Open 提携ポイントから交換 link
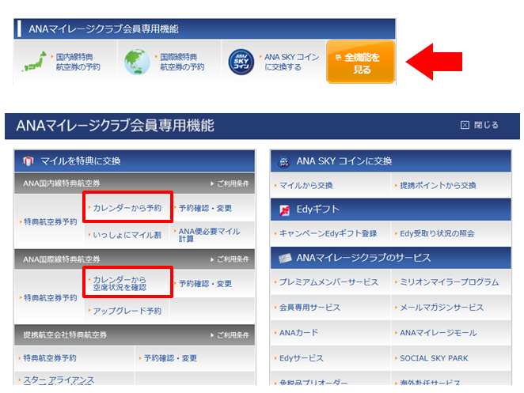524x393 pixels. pos(438,185)
